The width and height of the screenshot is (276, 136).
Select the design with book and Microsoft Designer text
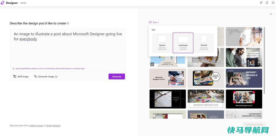[x=206, y=61]
